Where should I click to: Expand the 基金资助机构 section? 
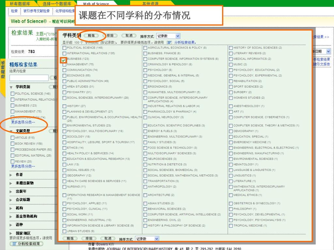coord(11,216)
